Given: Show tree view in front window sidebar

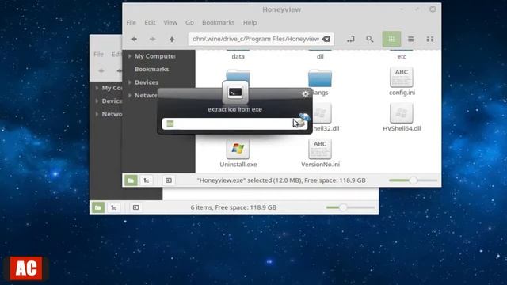Looking at the screenshot, I should [147, 180].
